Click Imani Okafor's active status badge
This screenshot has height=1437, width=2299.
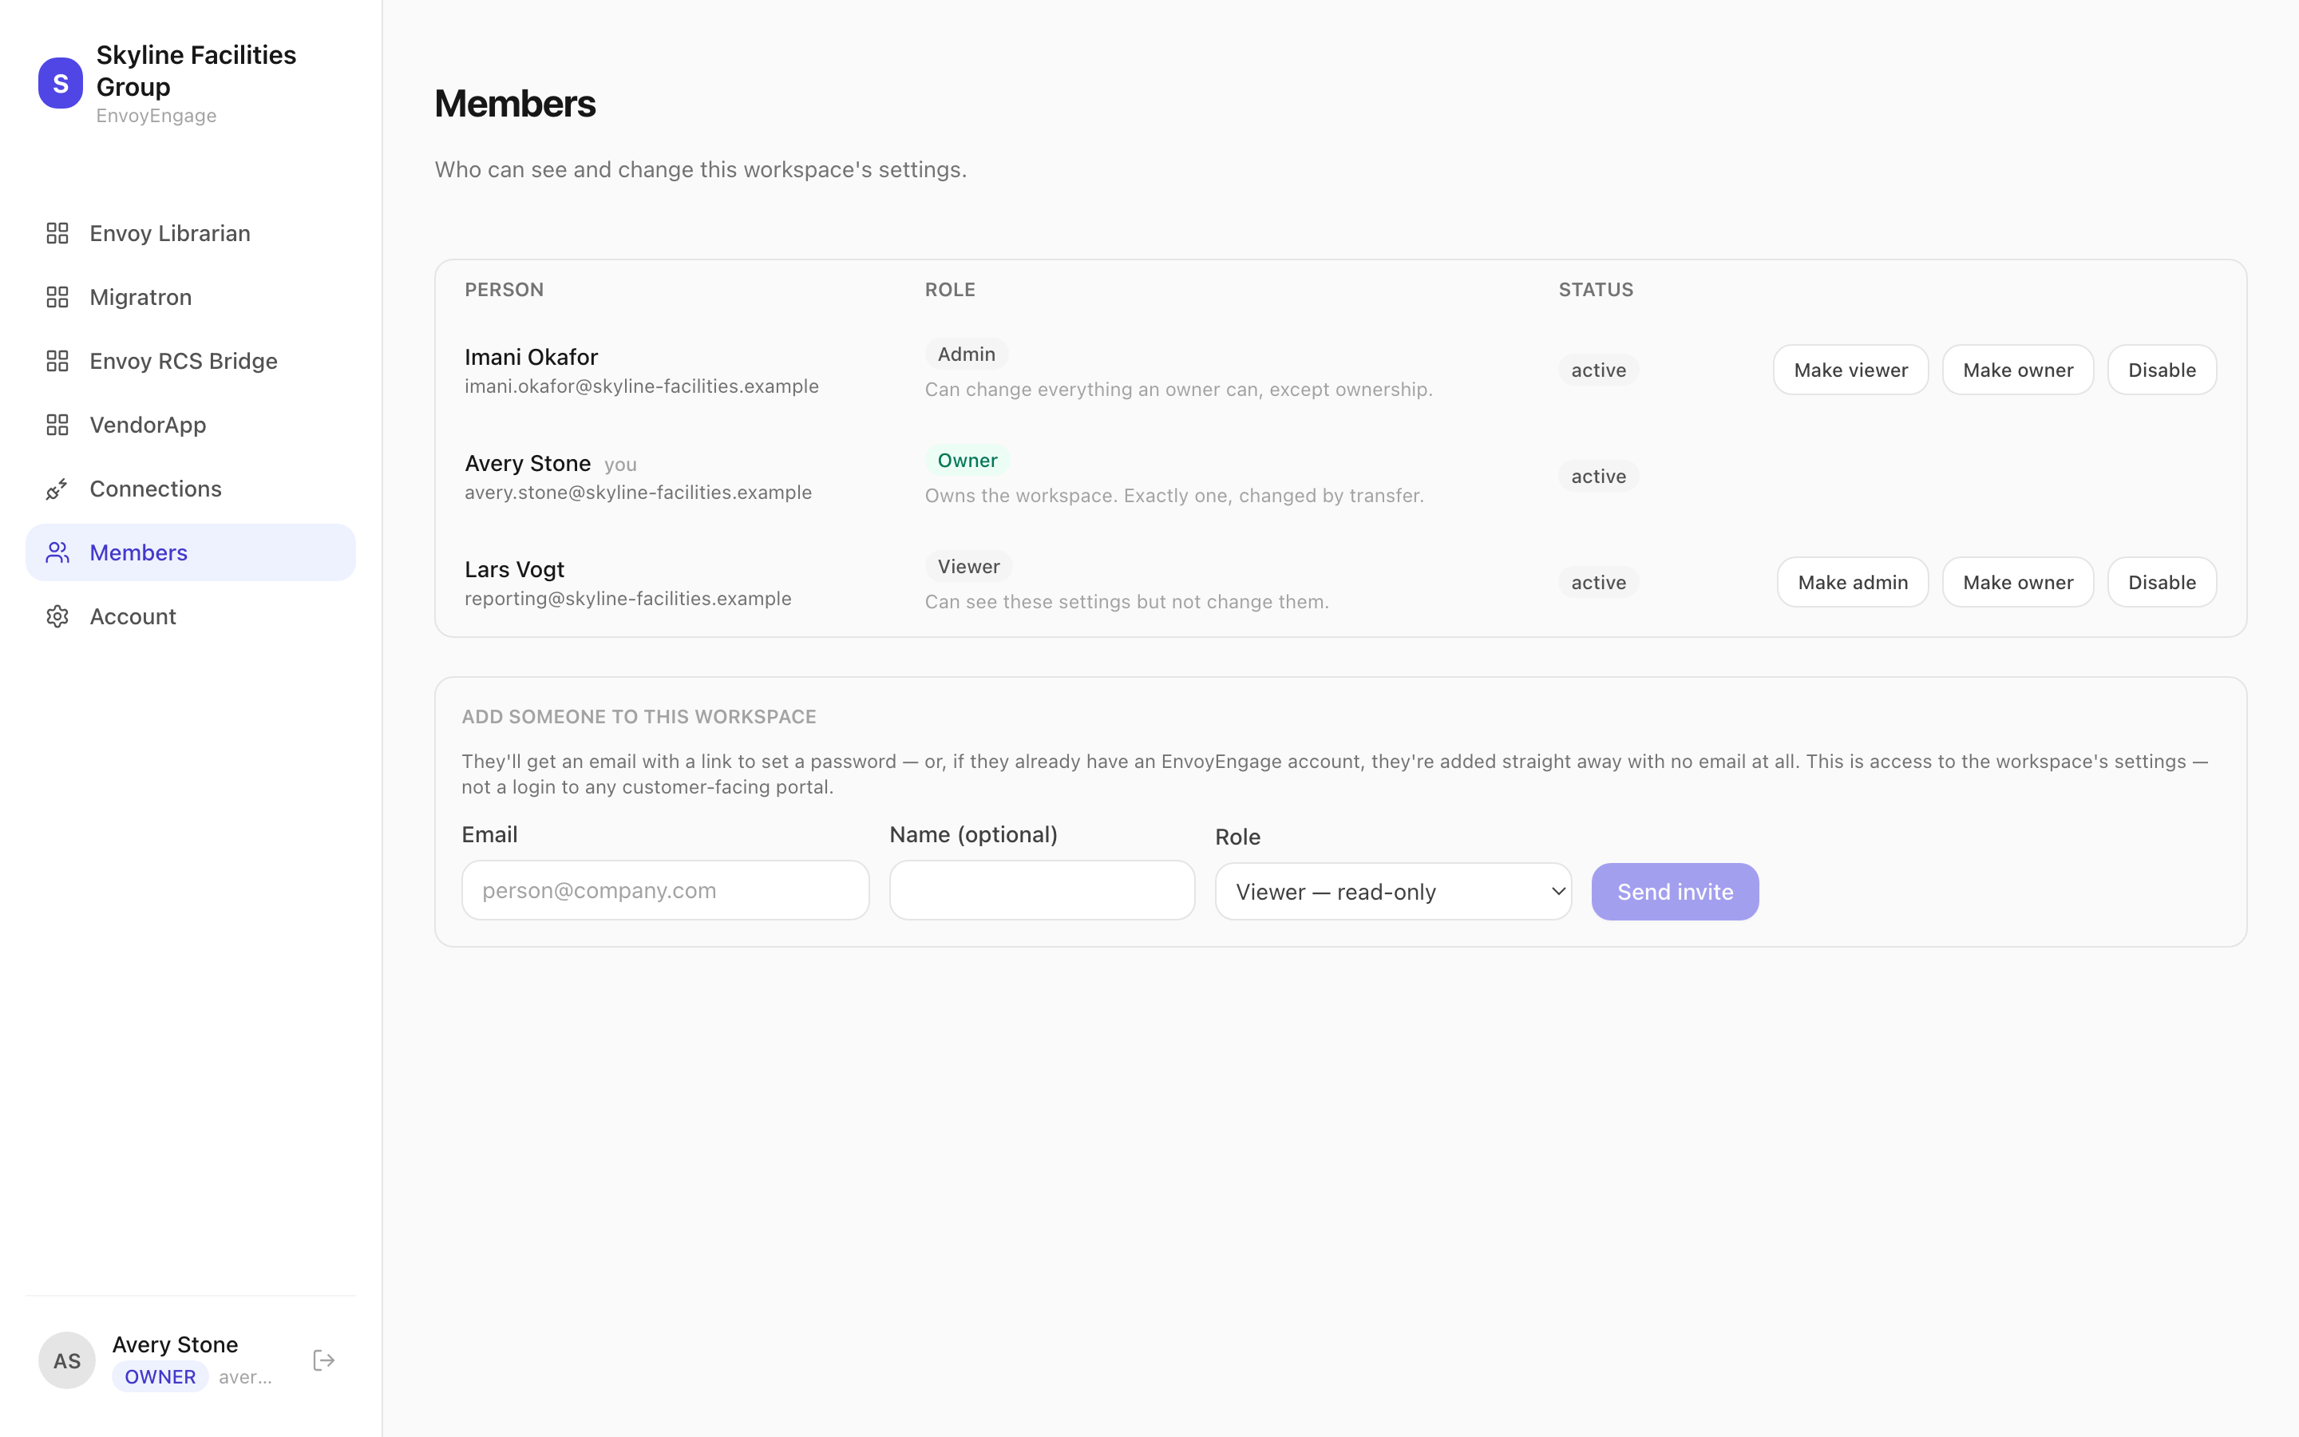coord(1599,370)
